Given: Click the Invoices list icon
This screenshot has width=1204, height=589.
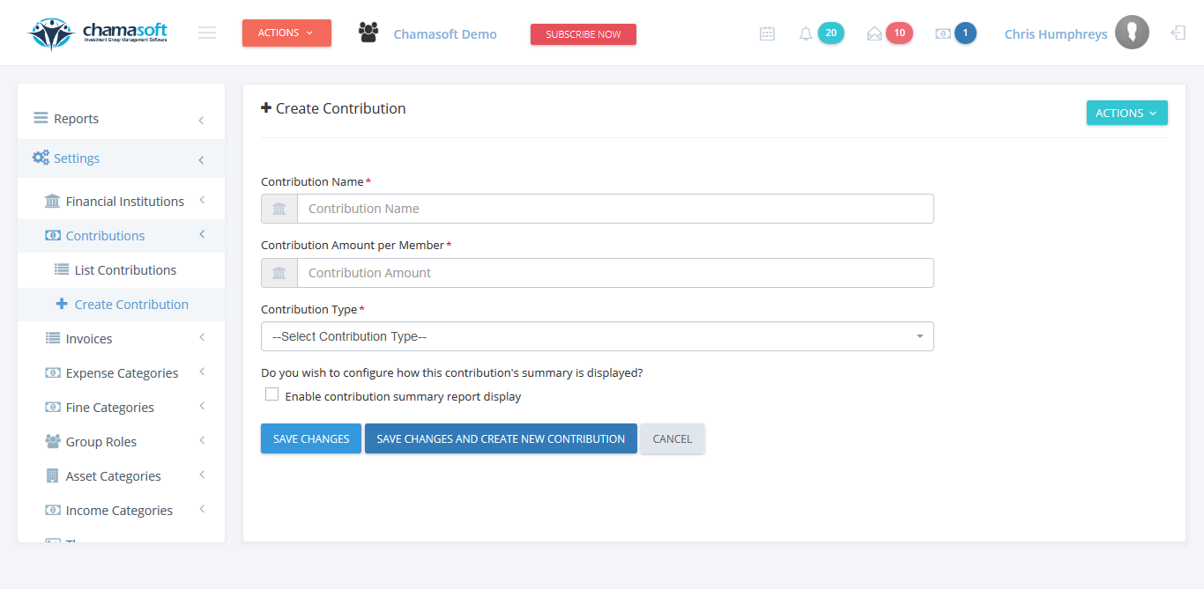Looking at the screenshot, I should (53, 338).
